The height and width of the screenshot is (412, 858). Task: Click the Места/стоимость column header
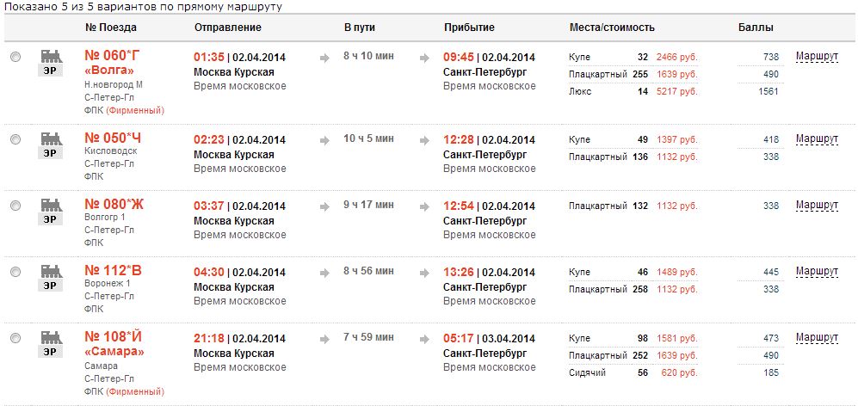(612, 28)
